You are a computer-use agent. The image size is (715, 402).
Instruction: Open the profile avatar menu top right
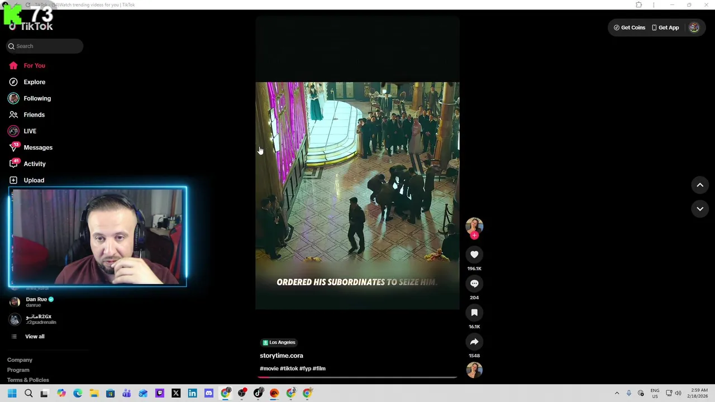click(x=694, y=27)
